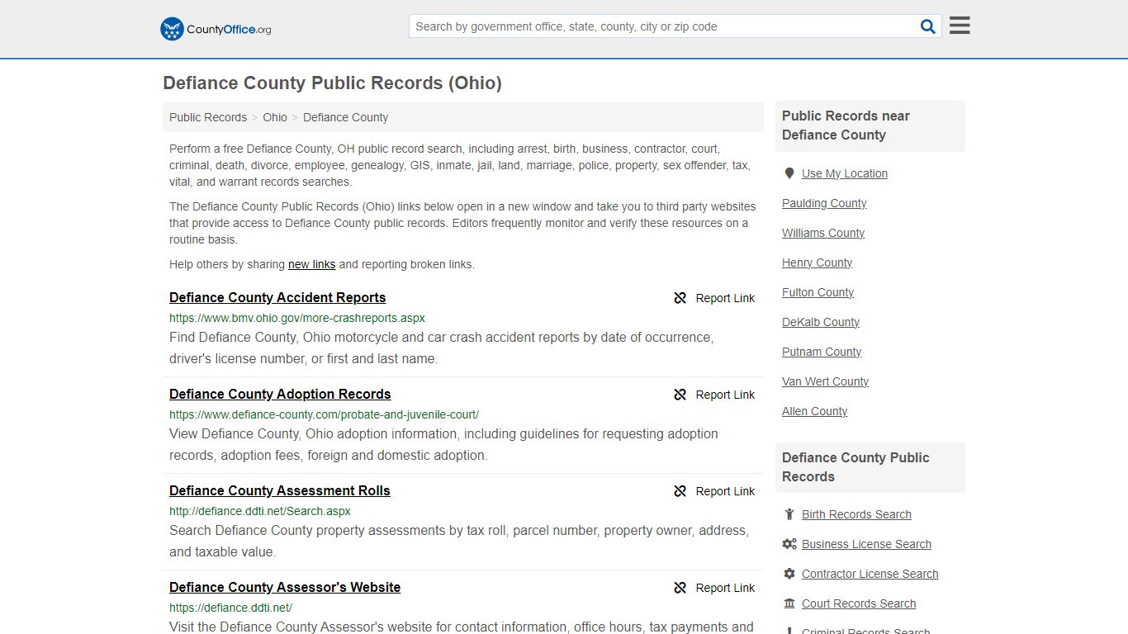Open Court Records Search
The image size is (1128, 634).
(859, 603)
